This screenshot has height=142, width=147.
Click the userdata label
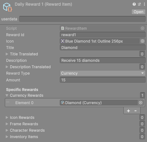[9, 19]
